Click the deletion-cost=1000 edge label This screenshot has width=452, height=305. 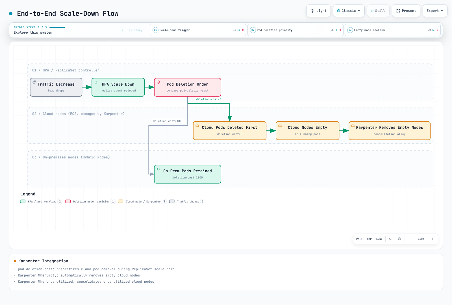point(168,121)
